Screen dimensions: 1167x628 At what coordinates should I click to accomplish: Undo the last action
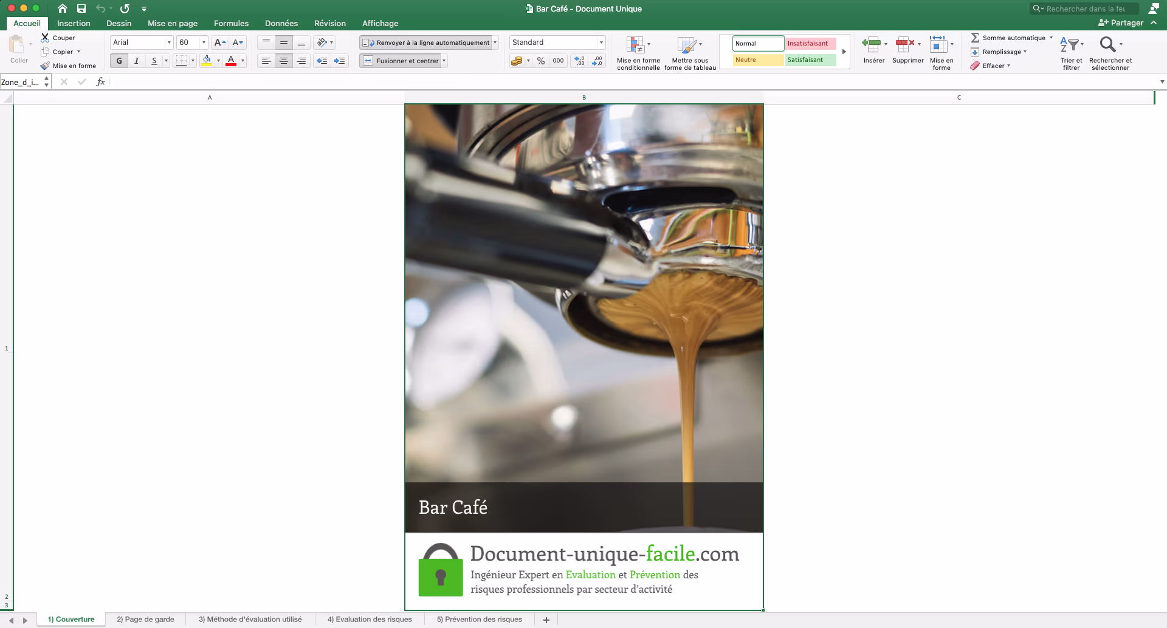100,9
